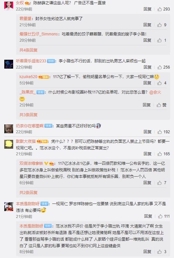This screenshot has width=174, height=258.
Task: Like 君墨望's reply with 9 likes
Action: pyautogui.click(x=162, y=25)
